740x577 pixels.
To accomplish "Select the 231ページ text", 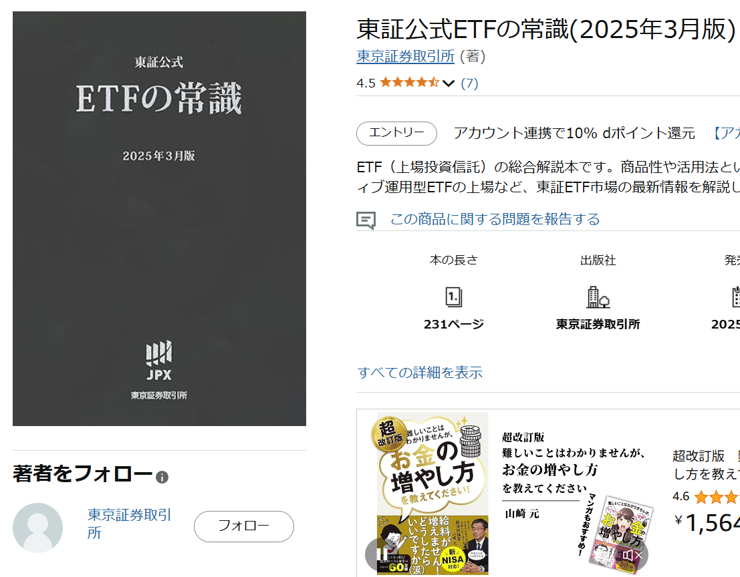I will pyautogui.click(x=453, y=325).
